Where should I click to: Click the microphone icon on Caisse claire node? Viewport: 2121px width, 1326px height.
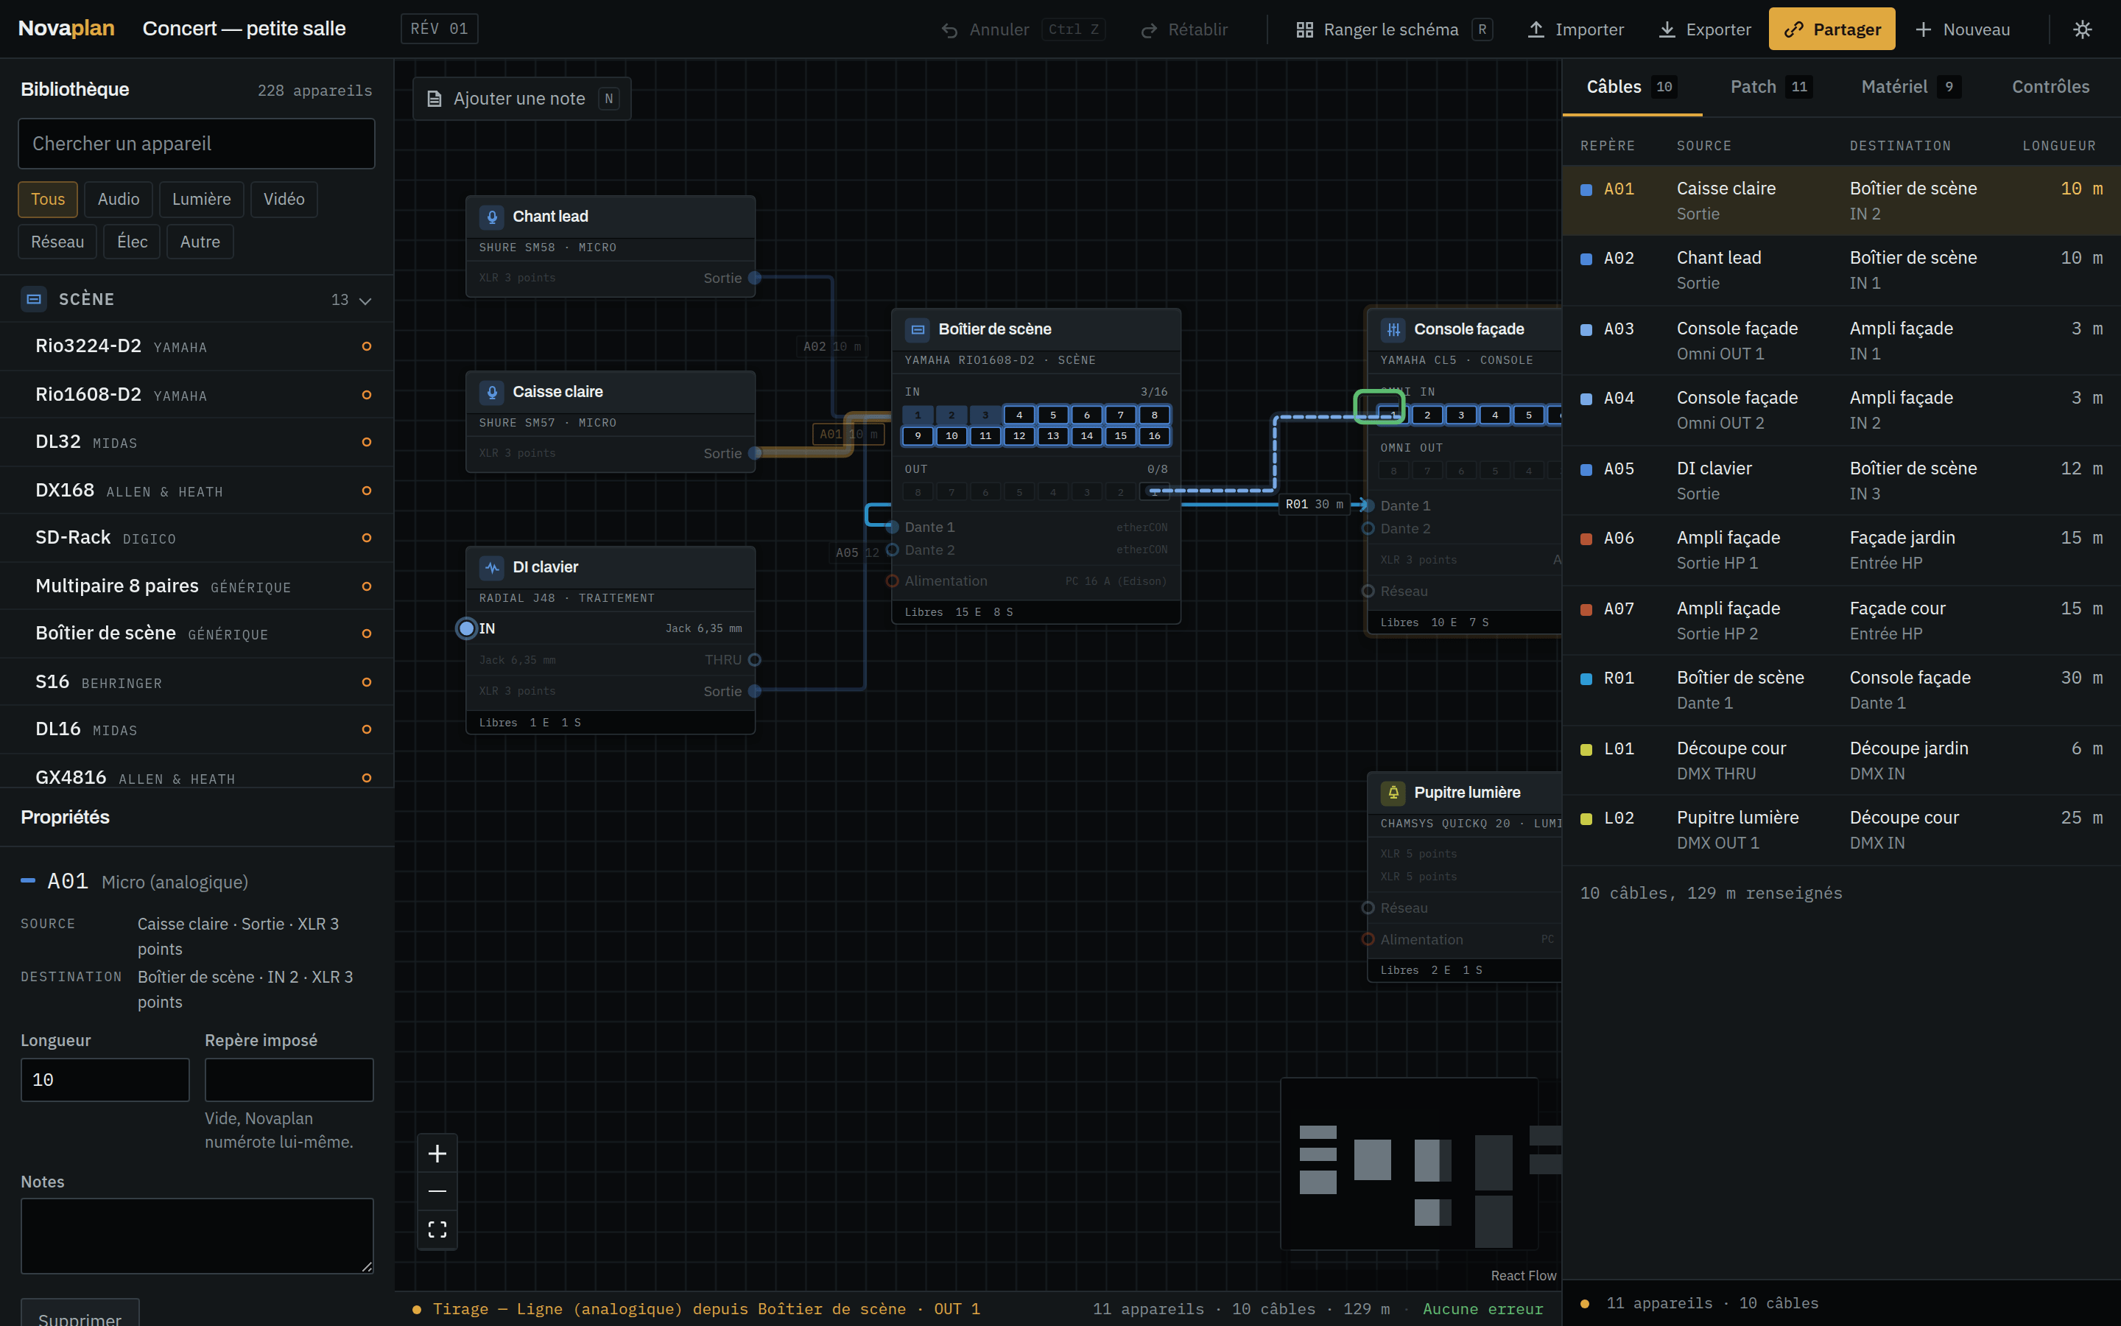(x=492, y=392)
